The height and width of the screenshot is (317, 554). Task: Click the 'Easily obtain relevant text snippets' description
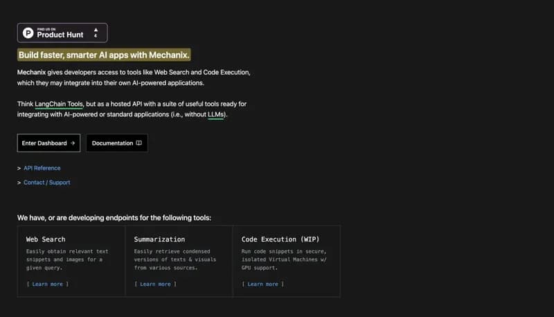coord(67,260)
